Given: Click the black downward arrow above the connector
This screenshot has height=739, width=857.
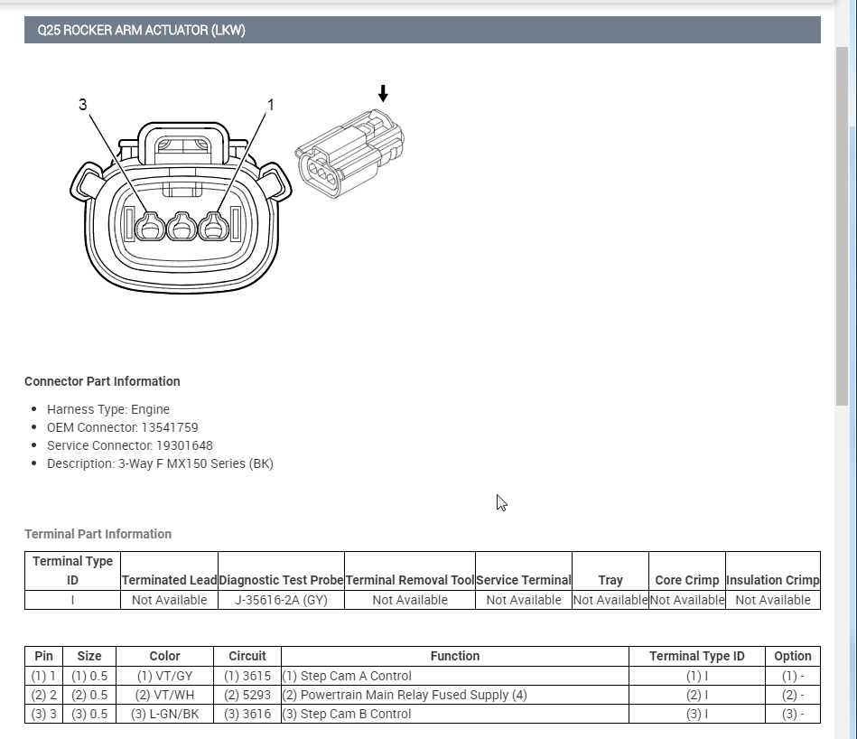Looking at the screenshot, I should pos(383,93).
